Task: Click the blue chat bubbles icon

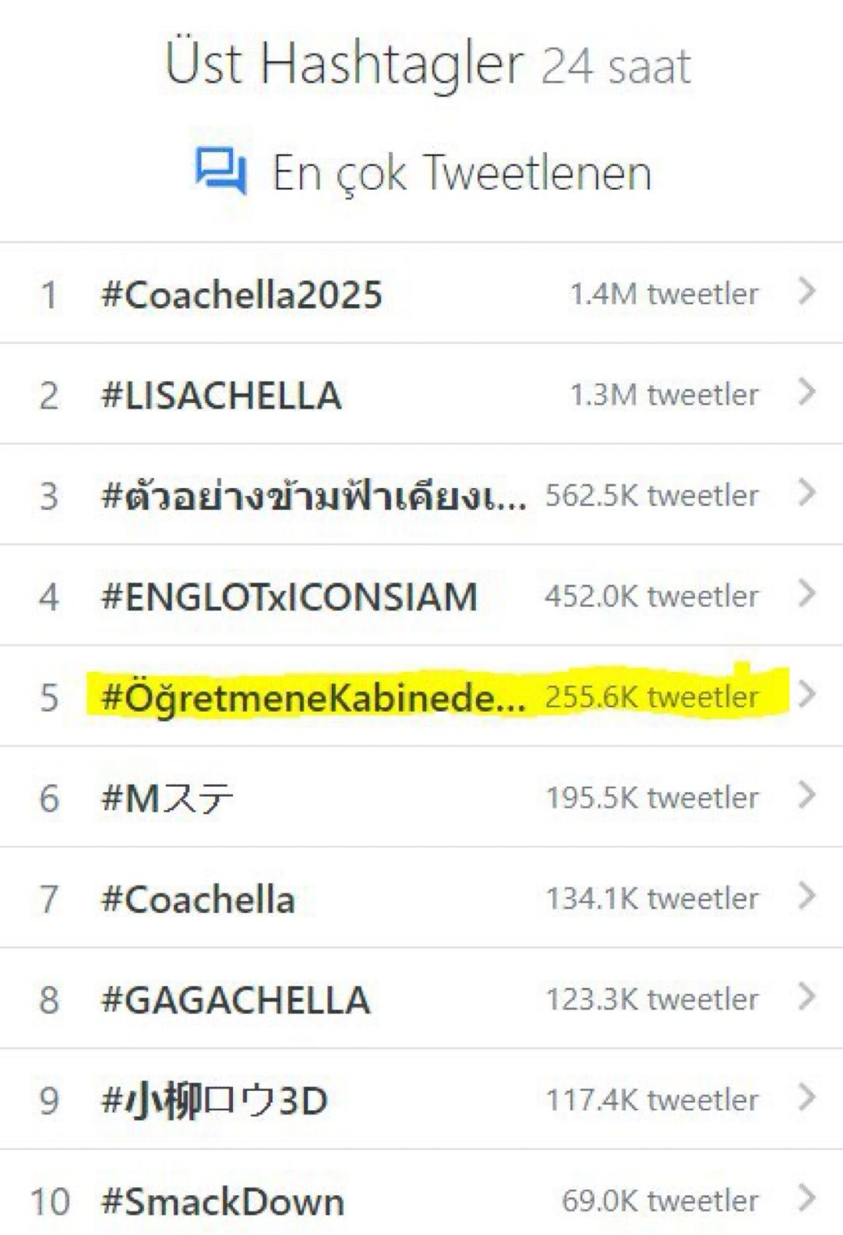Action: 220,171
